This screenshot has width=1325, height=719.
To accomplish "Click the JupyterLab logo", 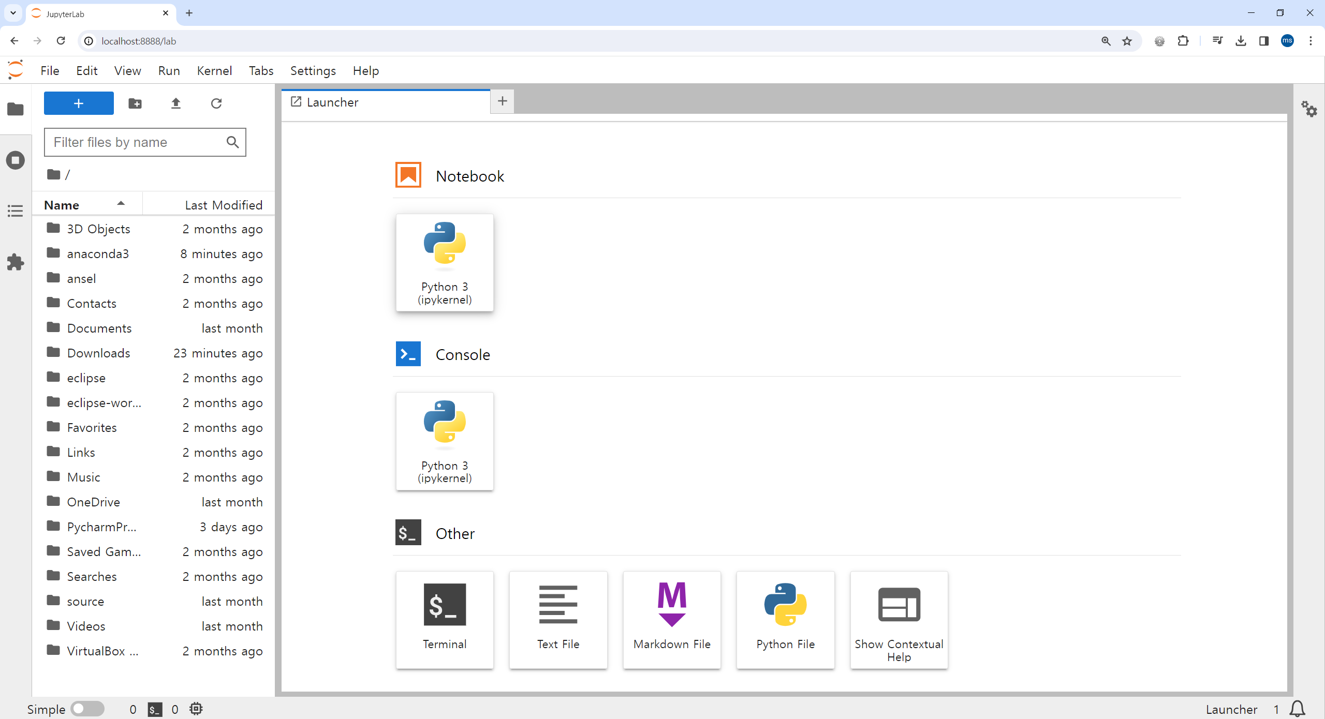I will [x=16, y=70].
